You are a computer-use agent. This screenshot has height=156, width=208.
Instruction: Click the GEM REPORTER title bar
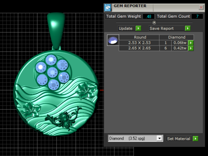[x=155, y=8]
